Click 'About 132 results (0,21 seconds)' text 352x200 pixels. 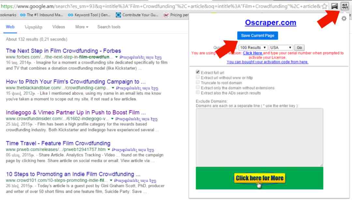[37, 39]
